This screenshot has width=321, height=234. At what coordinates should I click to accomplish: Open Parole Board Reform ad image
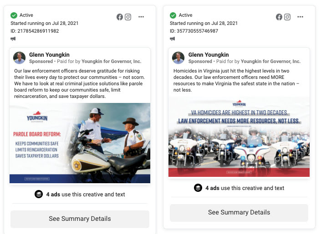80,143
